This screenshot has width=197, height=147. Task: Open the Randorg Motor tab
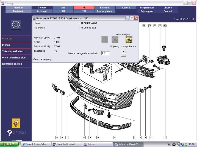(x=105, y=11)
